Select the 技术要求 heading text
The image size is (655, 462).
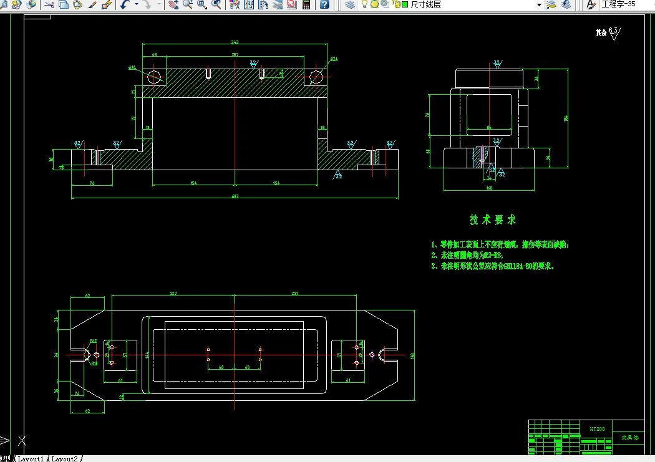tap(493, 220)
